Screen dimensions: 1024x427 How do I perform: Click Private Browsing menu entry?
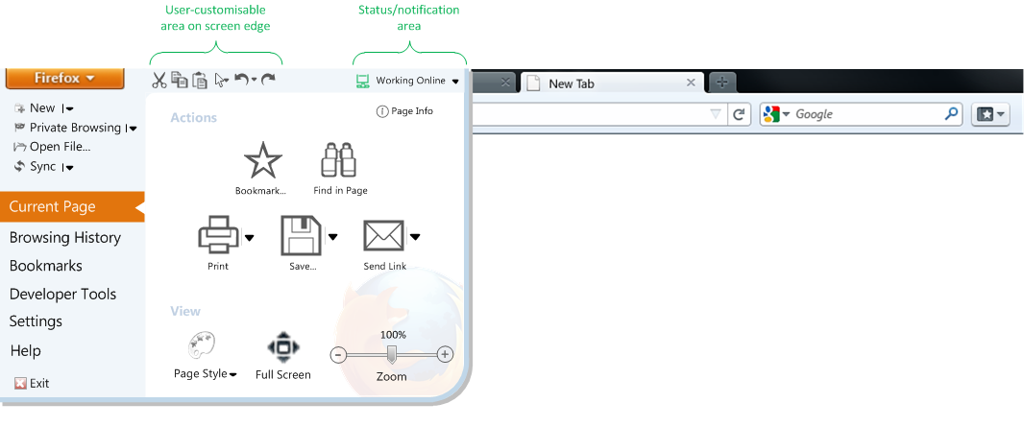[x=75, y=128]
